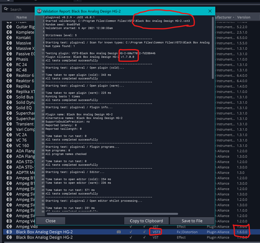Select the Black Box Analog Design HG-2 VST row name
260x243 pixels.
point(44,237)
